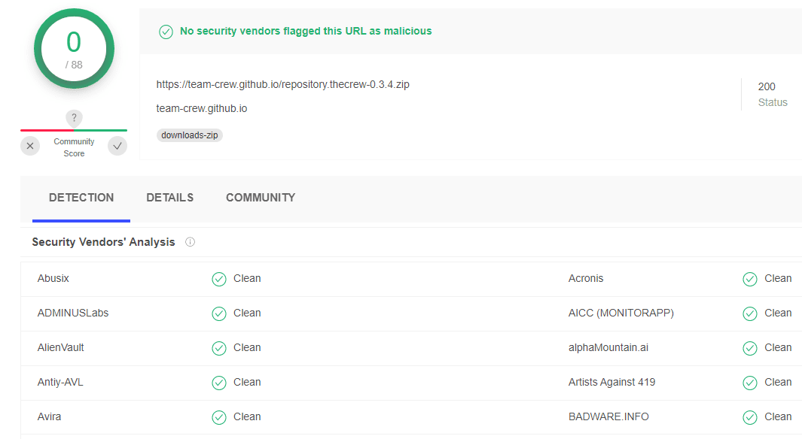Screen dimensions: 802x439
Task: Click the Clean check icon for BADWARE.INFO
Action: [750, 417]
